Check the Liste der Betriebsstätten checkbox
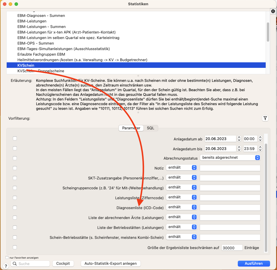This screenshot has width=277, height=270. click(x=15, y=228)
